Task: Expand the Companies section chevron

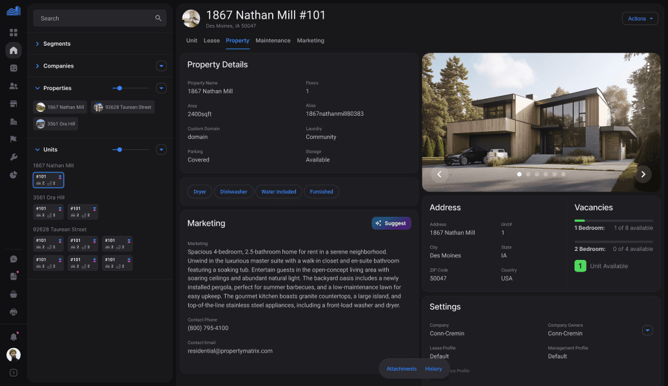Action: pyautogui.click(x=37, y=66)
